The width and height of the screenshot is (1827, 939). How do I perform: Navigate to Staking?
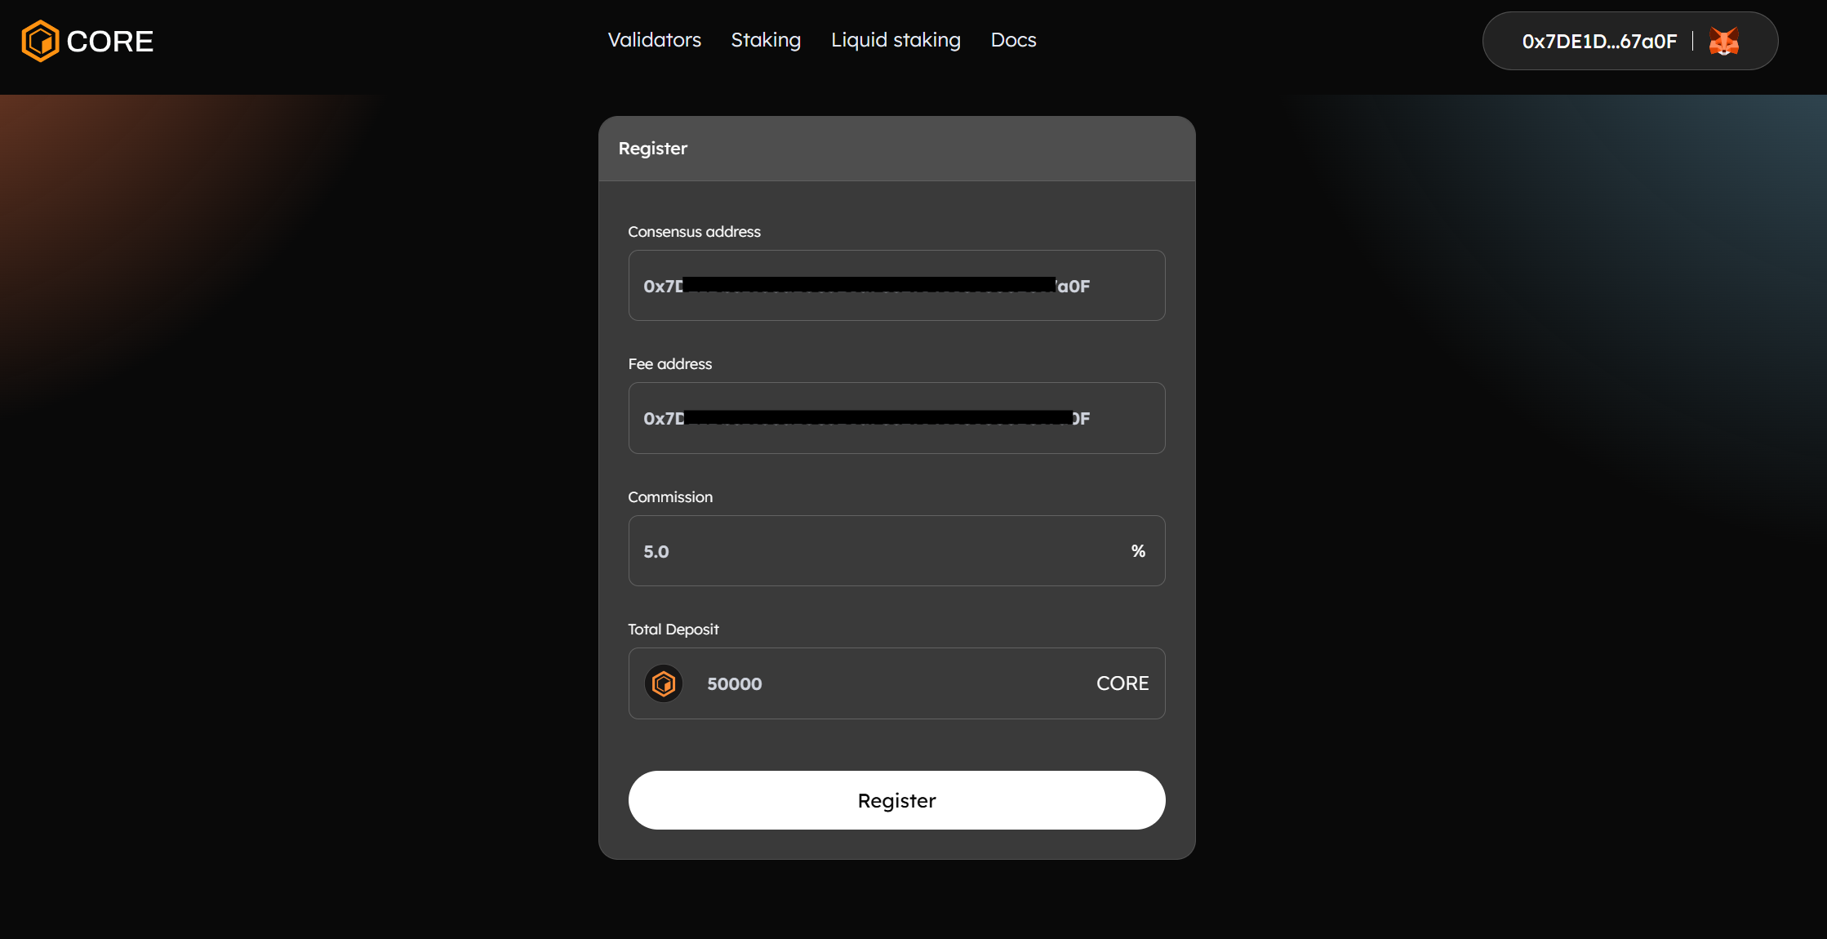coord(766,40)
